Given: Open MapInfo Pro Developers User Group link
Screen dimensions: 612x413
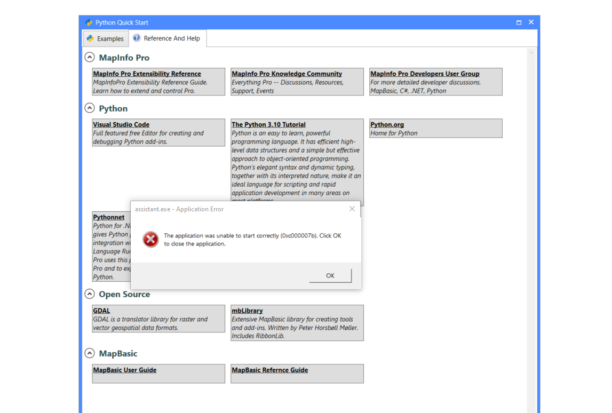Looking at the screenshot, I should pyautogui.click(x=425, y=74).
